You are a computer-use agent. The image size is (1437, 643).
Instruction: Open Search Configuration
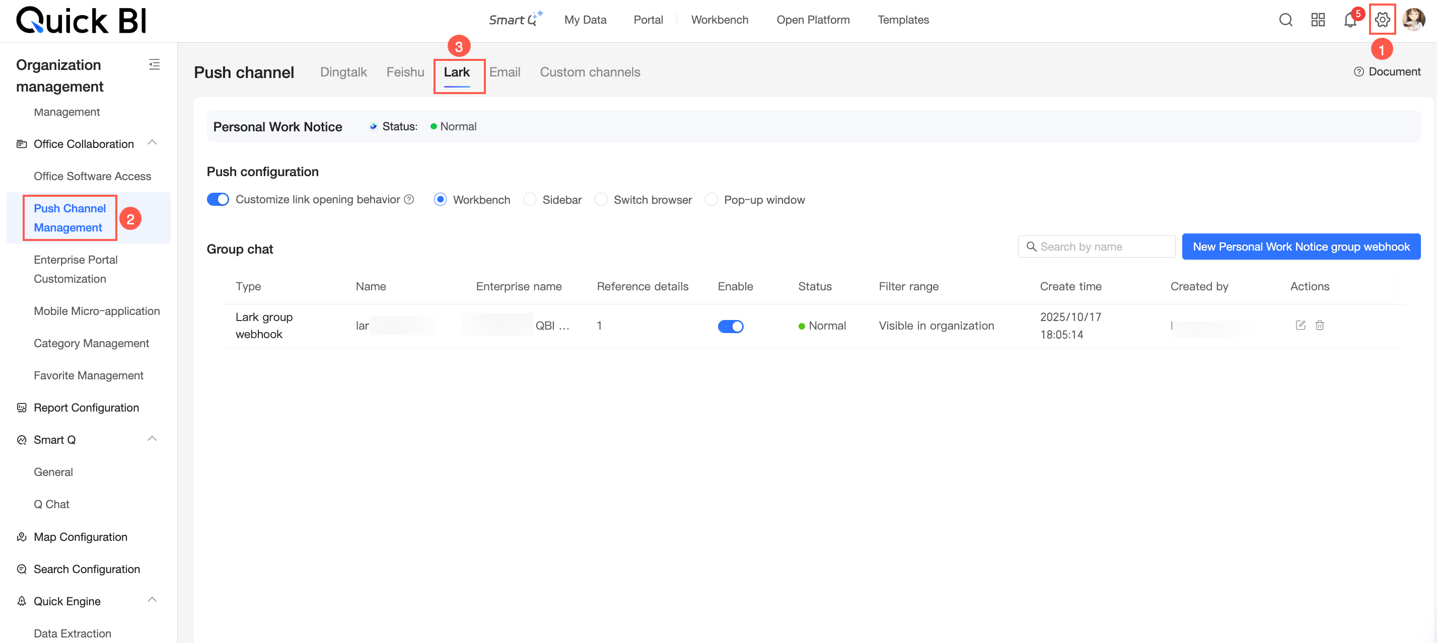[x=87, y=570]
